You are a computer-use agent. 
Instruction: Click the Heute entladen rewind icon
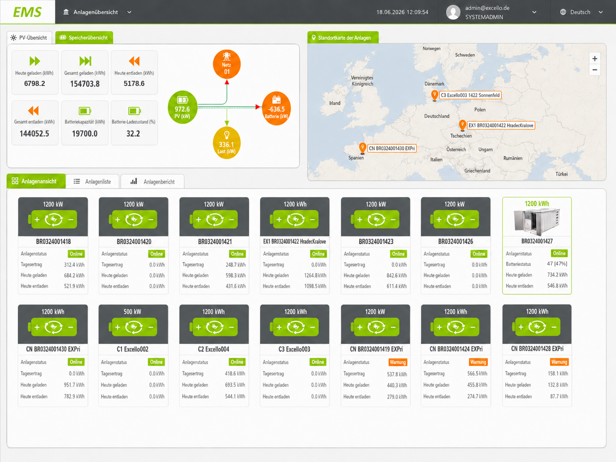pyautogui.click(x=134, y=61)
